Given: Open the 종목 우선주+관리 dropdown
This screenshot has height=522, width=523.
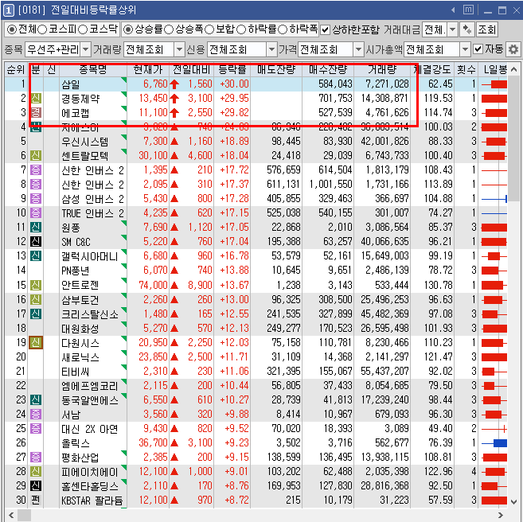Looking at the screenshot, I should (86, 49).
